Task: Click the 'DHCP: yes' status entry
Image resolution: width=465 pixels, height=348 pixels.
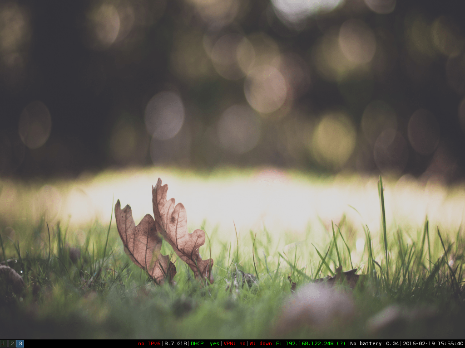Action: tap(205, 343)
